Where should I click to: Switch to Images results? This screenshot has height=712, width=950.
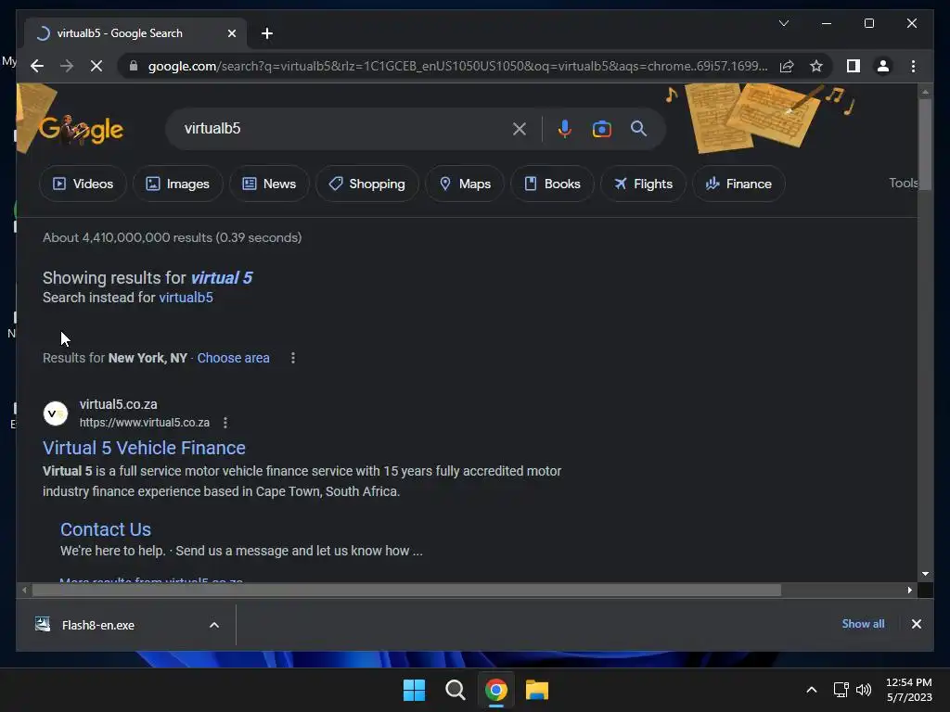pos(177,184)
